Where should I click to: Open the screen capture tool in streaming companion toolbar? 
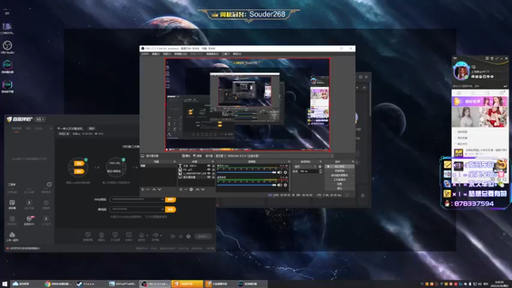click(88, 236)
